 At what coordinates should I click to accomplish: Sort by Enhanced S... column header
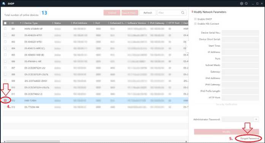pyautogui.click(x=117, y=23)
